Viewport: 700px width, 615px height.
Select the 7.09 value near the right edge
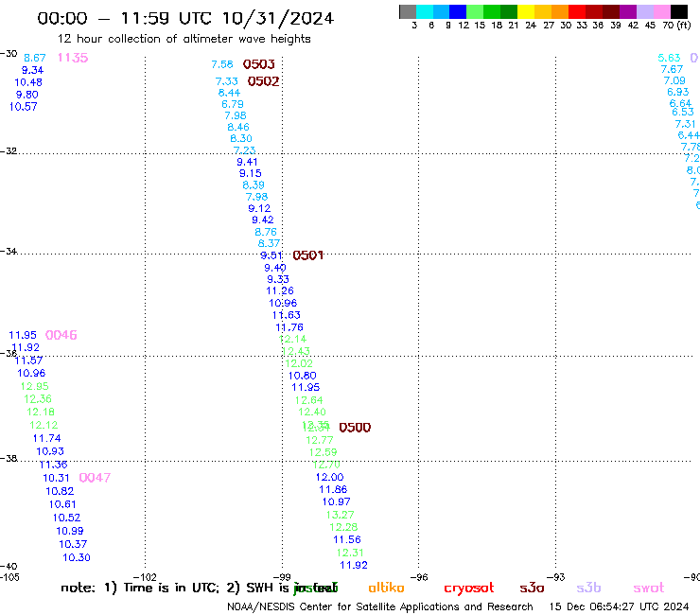pos(674,80)
